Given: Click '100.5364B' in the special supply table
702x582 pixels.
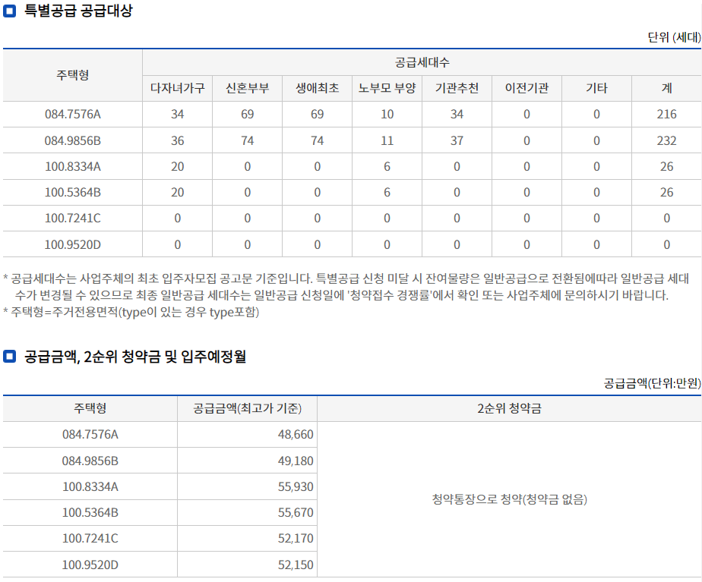Looking at the screenshot, I should pos(72,193).
